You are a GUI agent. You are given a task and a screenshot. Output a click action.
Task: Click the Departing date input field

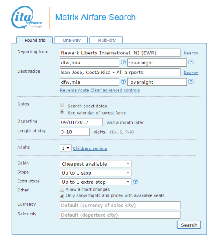click(81, 122)
